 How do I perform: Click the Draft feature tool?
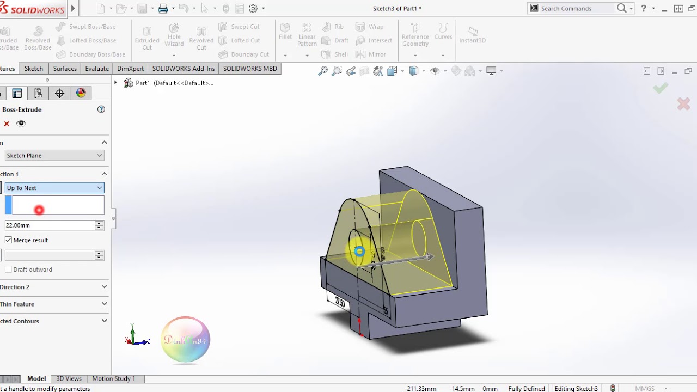point(335,40)
